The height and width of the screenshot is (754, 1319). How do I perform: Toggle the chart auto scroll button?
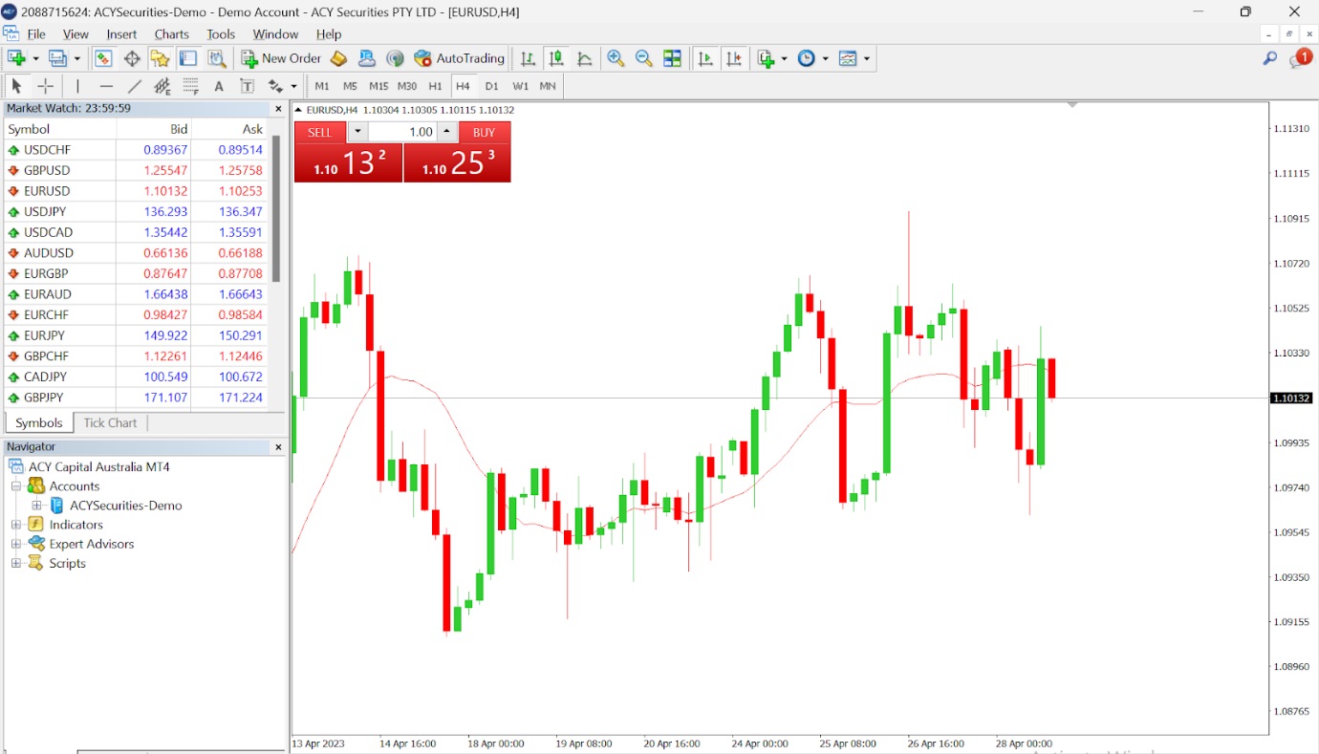(705, 58)
